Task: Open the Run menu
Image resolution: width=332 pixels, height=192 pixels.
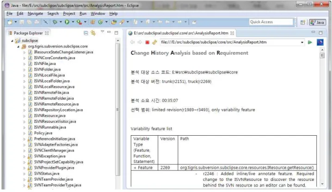Action: pos(83,13)
